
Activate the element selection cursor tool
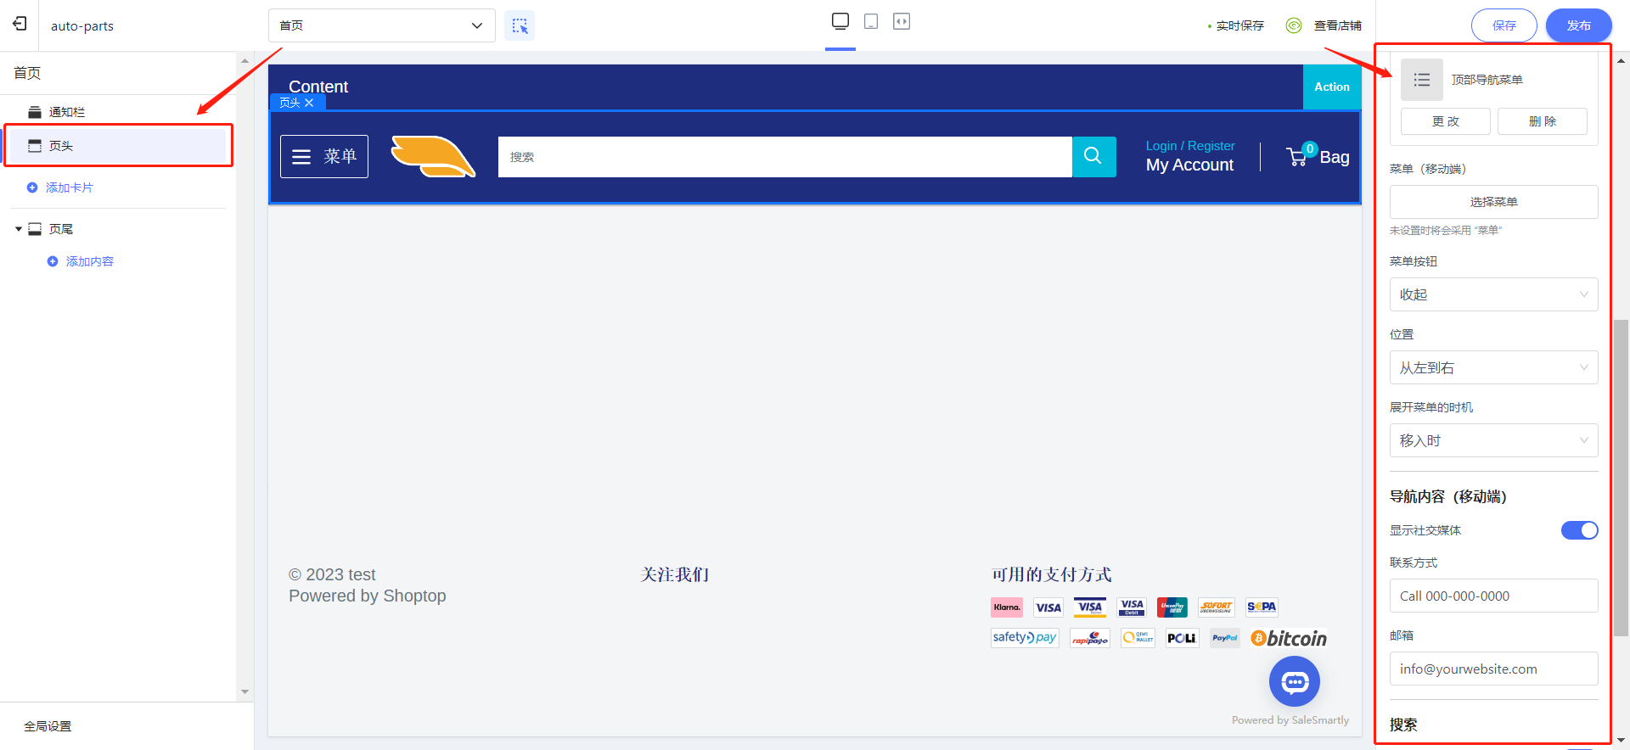pos(520,25)
